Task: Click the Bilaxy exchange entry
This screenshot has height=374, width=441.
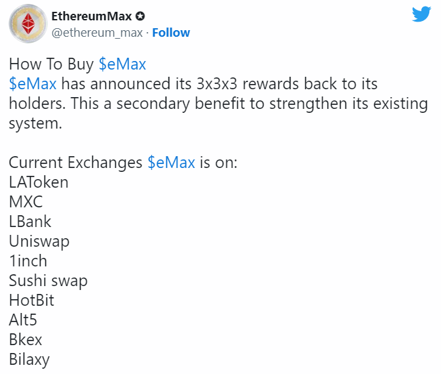Action: point(29,359)
